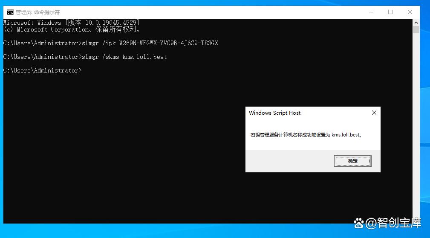Click the scrollbar up arrow in the console
Screen dimensions: 430x238
click(416, 23)
